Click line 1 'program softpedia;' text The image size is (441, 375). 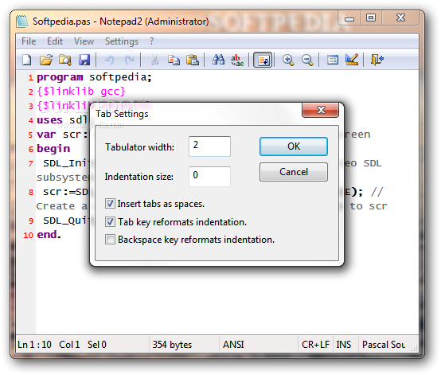click(x=95, y=77)
